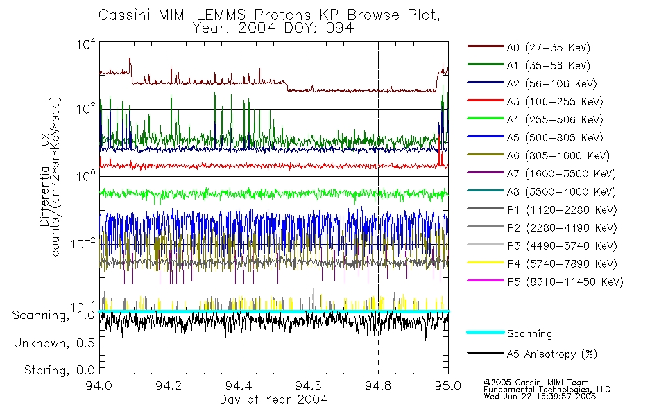Click the A4 (255-506 KeV) legend label
Viewport: 659px width, 416px height.
pos(555,120)
